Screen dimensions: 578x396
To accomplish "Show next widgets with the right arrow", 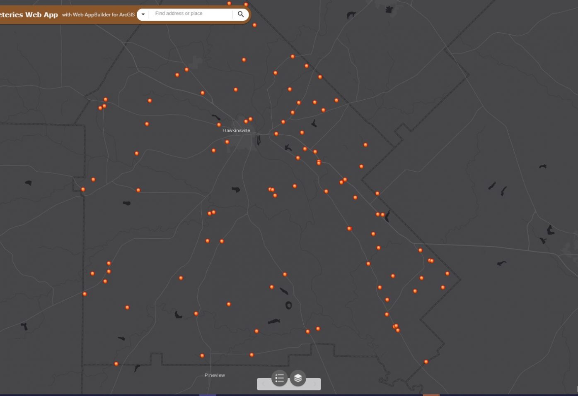I will [314, 384].
